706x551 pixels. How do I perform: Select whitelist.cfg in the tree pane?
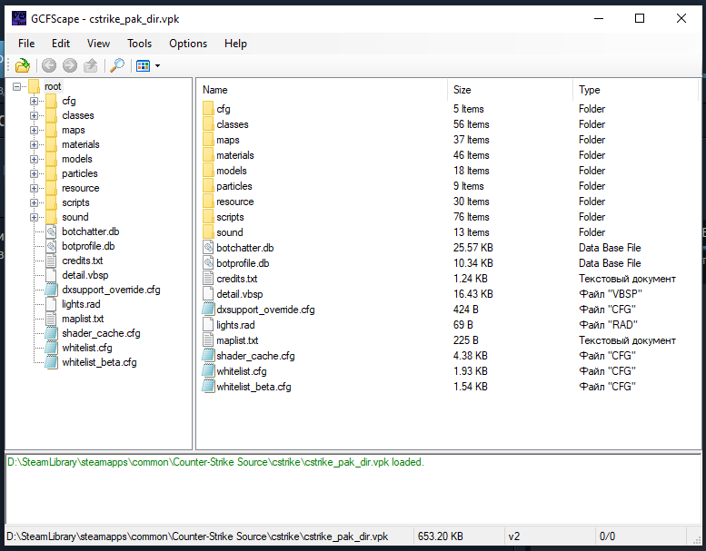(87, 348)
